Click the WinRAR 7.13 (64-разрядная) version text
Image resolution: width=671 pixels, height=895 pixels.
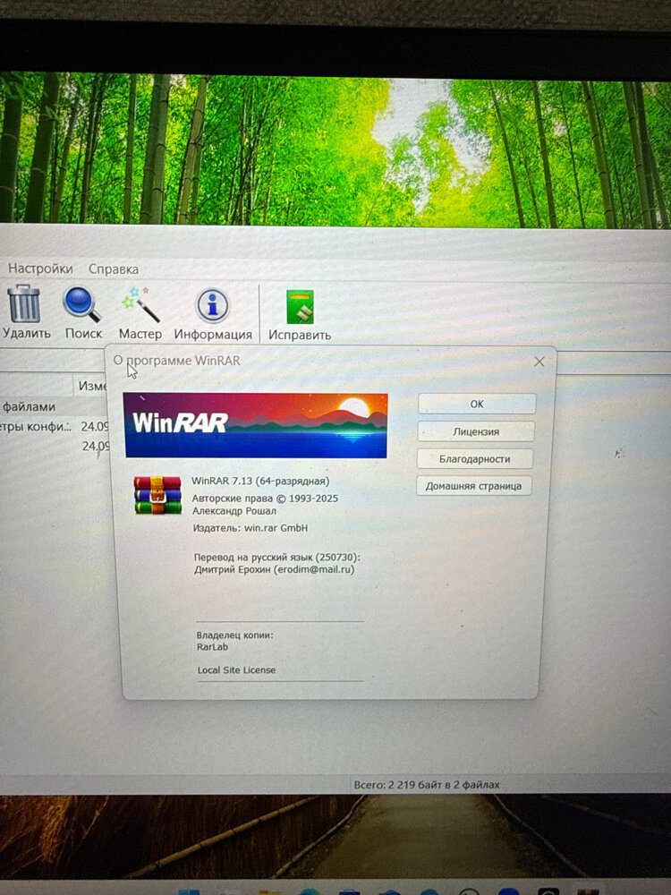260,482
